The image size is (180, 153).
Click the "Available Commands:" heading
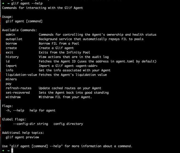pyautogui.click(x=19, y=30)
